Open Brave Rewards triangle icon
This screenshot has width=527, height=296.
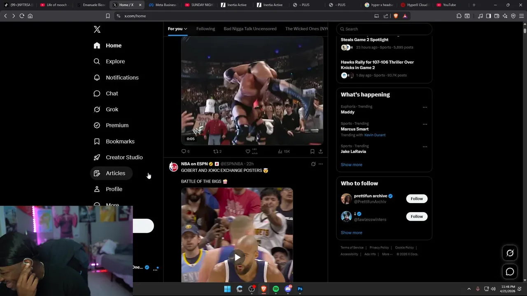point(405,16)
